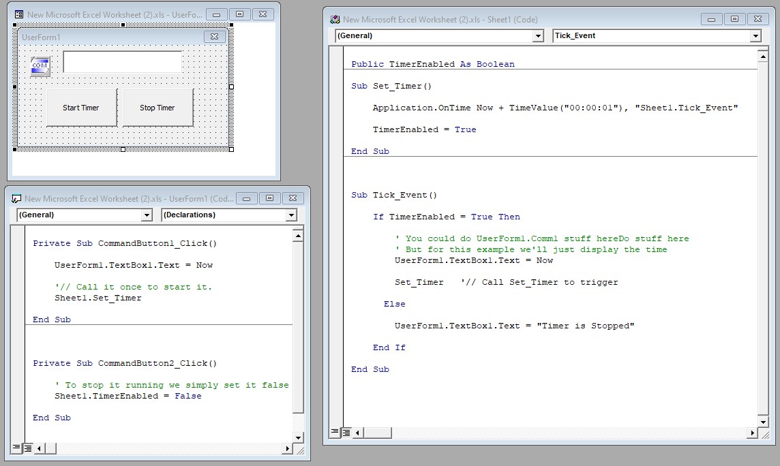
Task: Click the Application.OnTime code line
Action: pos(555,108)
